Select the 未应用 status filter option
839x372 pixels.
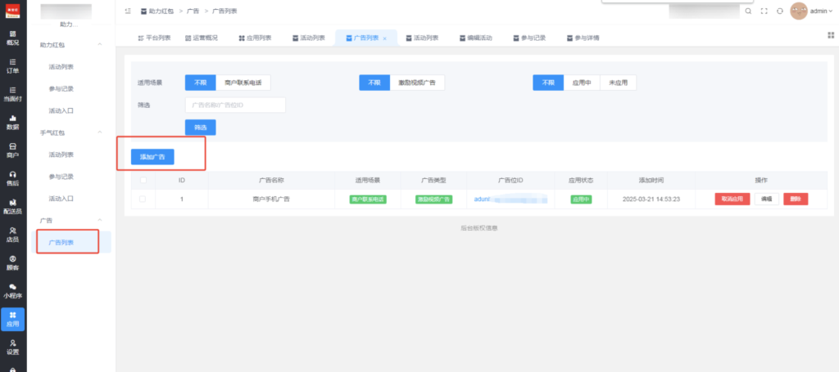618,83
